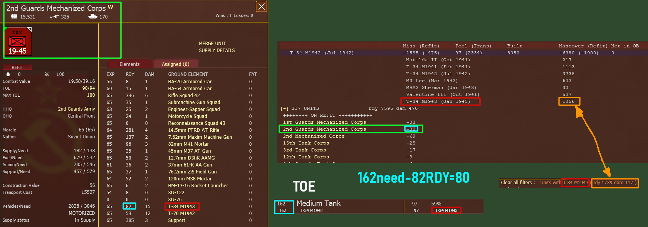Open 12.7mm DShK AAMG element
Screen dimensions: 648x227
(x=191, y=158)
